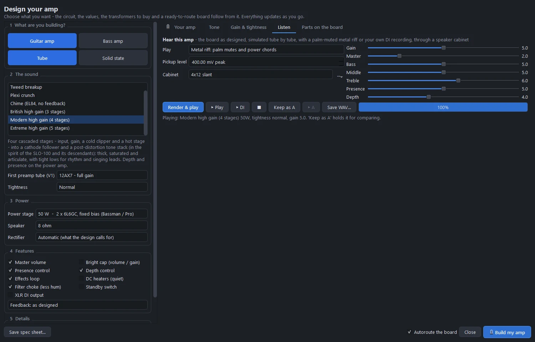The width and height of the screenshot is (535, 342).
Task: Choose the Solid state option
Action: coord(113,58)
